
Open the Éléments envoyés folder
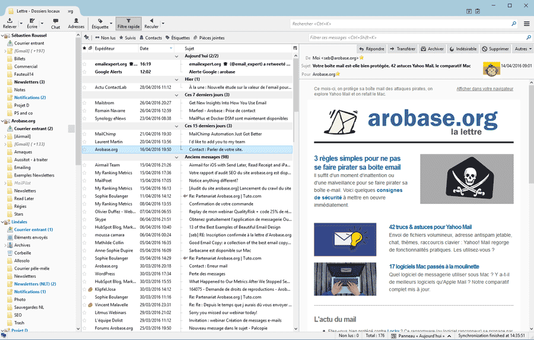[31, 238]
